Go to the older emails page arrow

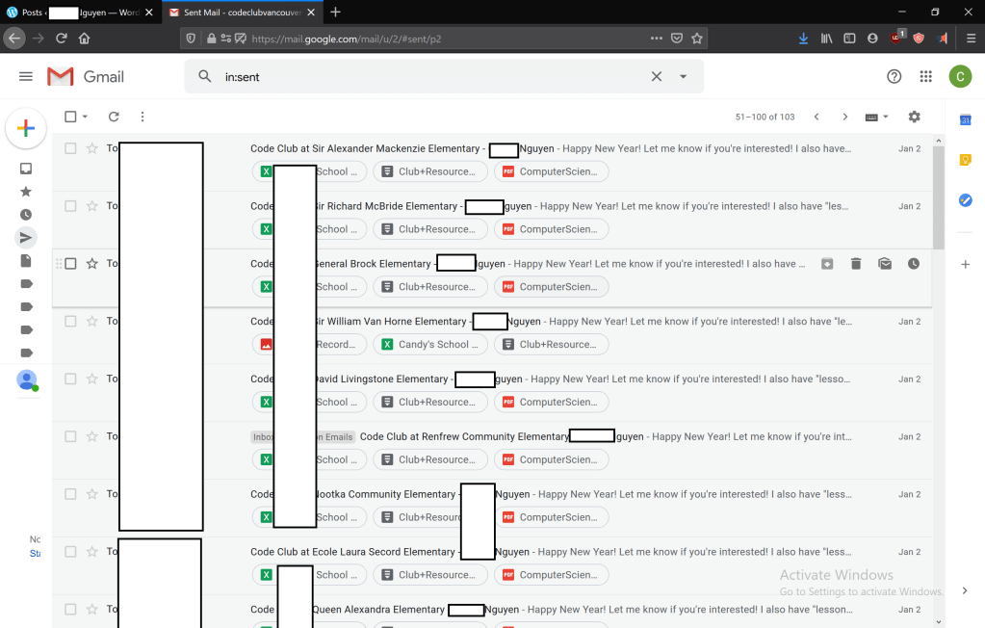tap(844, 117)
